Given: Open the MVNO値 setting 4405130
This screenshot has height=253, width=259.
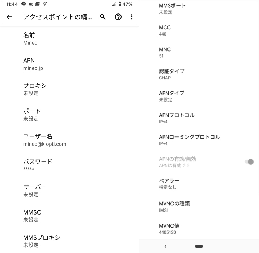Looking at the screenshot, I should pyautogui.click(x=199, y=229).
